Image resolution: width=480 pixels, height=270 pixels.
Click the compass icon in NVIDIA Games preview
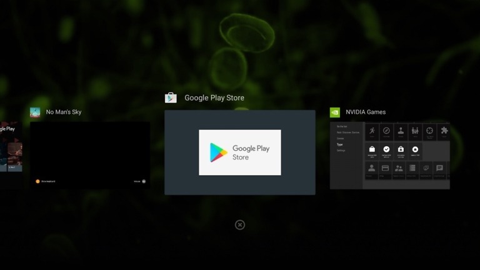click(386, 131)
